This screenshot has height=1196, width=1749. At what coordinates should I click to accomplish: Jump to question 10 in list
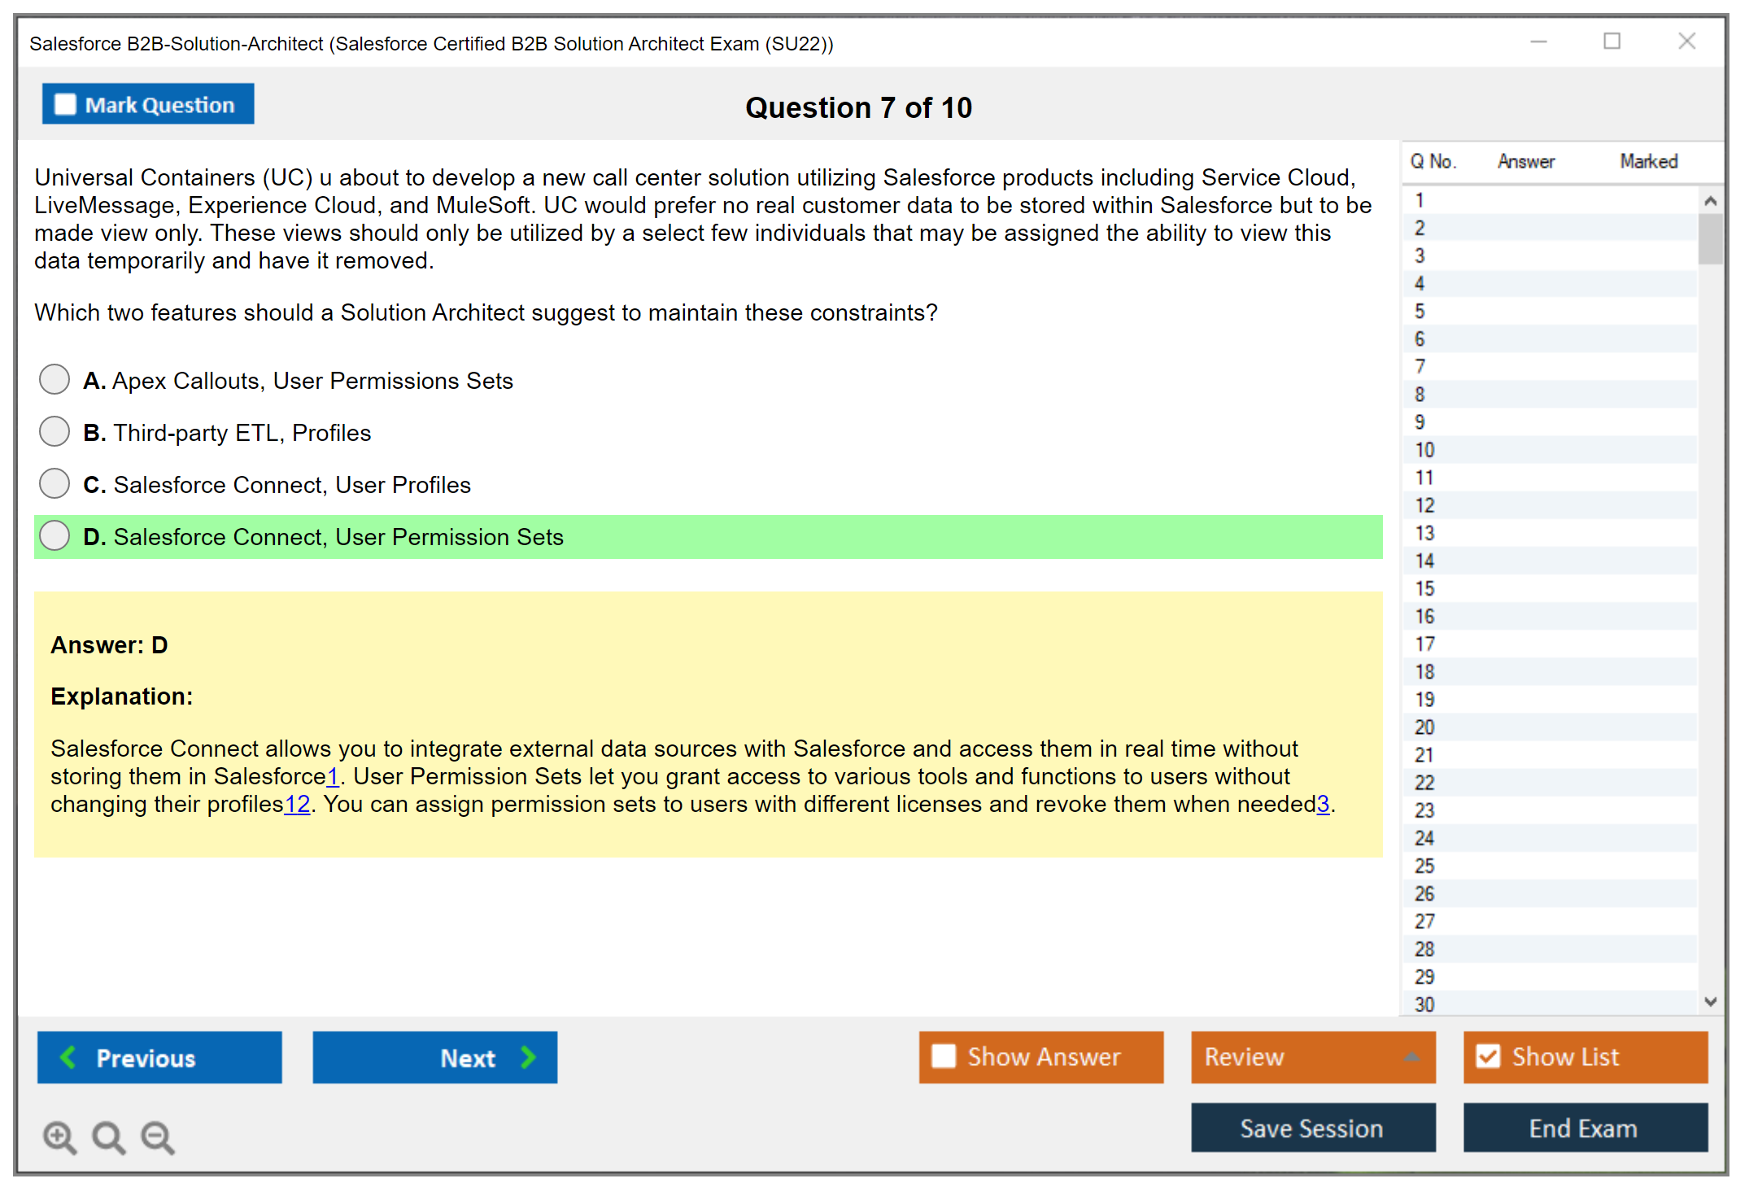[x=1424, y=450]
